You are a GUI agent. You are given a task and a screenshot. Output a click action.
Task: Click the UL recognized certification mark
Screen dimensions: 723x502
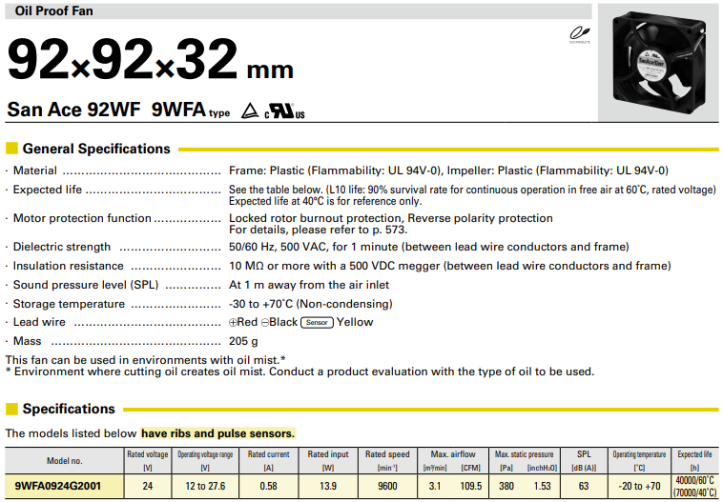click(284, 111)
